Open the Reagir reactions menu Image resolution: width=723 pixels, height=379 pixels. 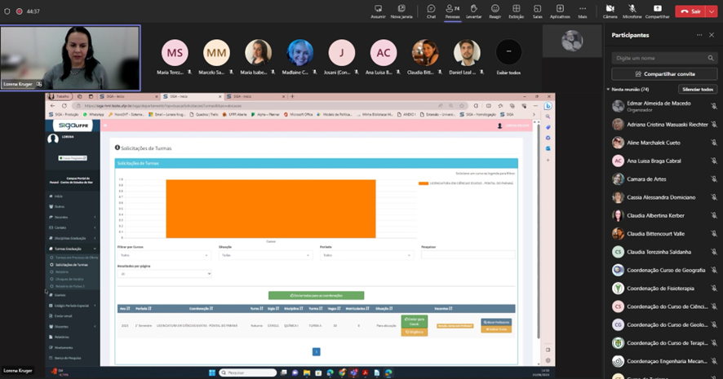pos(495,10)
